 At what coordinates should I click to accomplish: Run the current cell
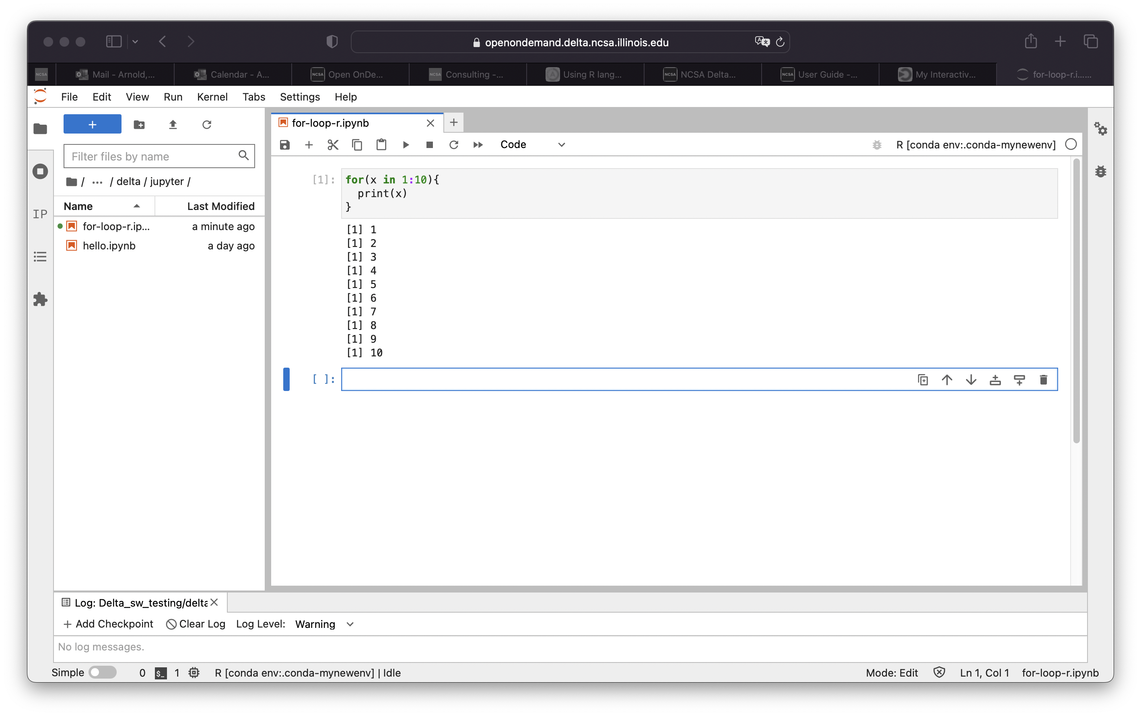(x=406, y=144)
